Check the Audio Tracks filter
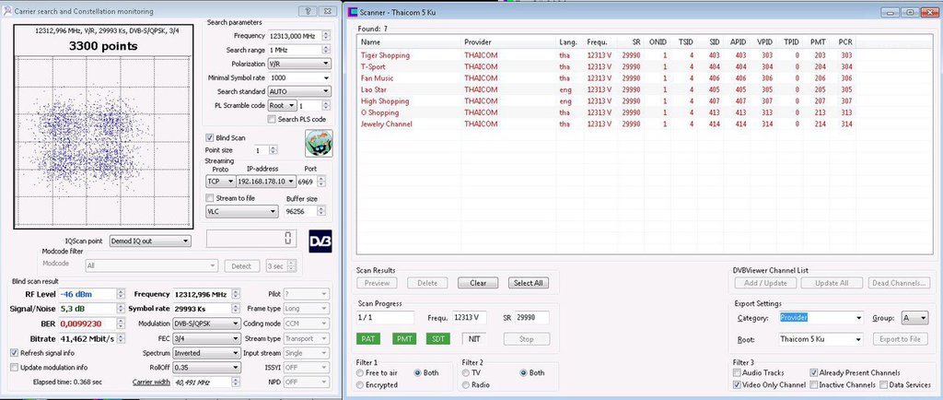 [x=739, y=372]
